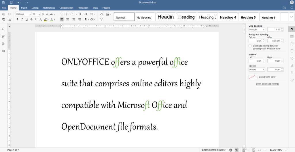Screen dimensions: 295x152
Task: Switch to the References tab
Action: [x=49, y=8]
